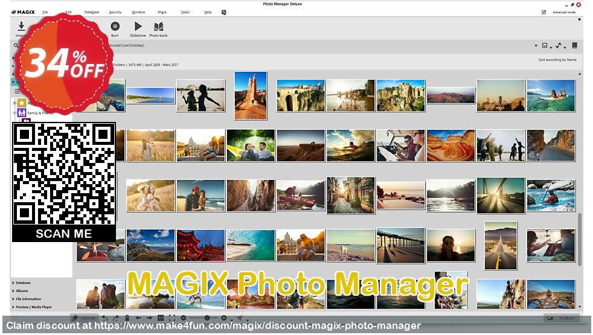The width and height of the screenshot is (593, 335).
Task: Select the red rock spire portrait thumbnail
Action: pos(251,95)
